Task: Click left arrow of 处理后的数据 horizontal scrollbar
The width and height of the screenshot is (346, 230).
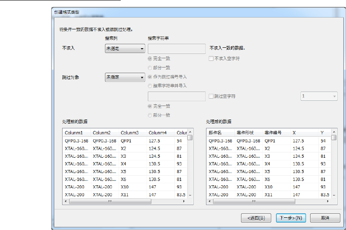Action: click(210, 201)
